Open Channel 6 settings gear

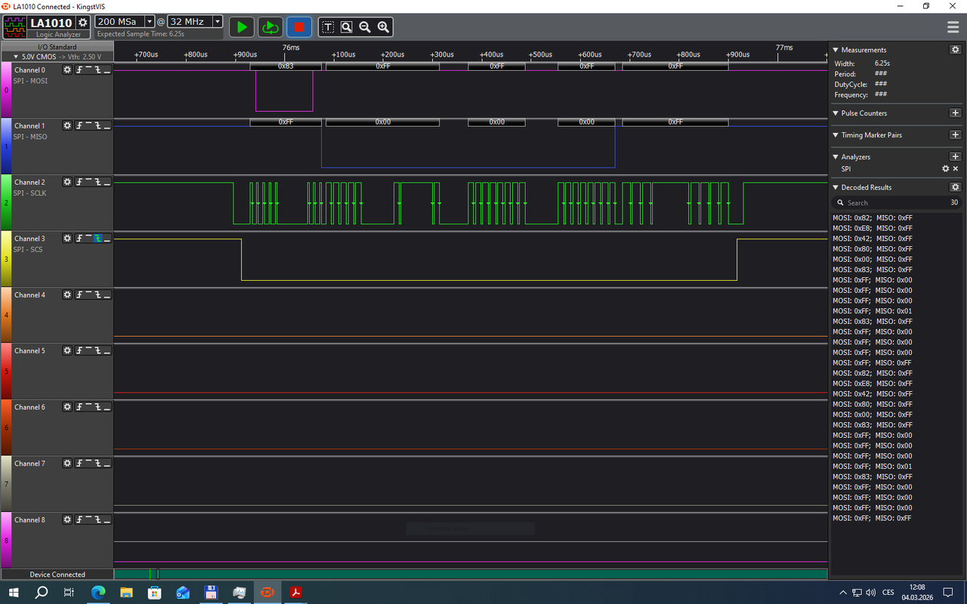click(x=67, y=407)
